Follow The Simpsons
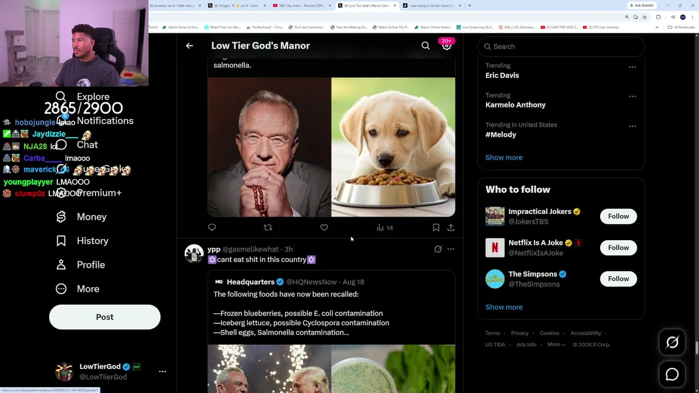 click(618, 279)
